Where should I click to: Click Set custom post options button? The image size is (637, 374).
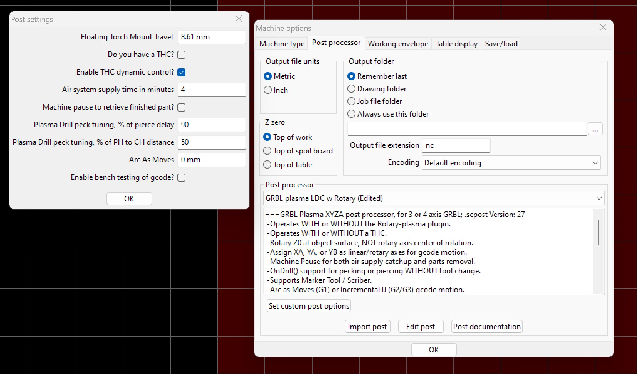tap(308, 306)
